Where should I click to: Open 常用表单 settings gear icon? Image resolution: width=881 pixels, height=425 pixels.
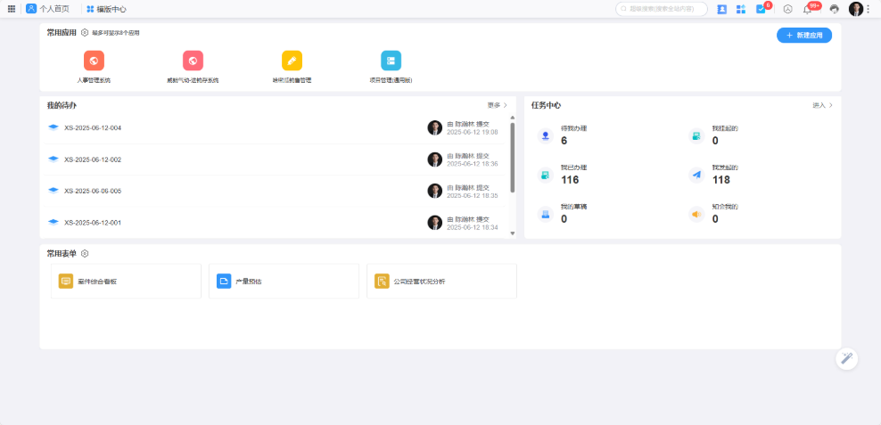coord(85,254)
